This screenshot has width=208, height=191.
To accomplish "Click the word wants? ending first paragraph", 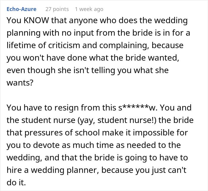I will click(x=20, y=83).
